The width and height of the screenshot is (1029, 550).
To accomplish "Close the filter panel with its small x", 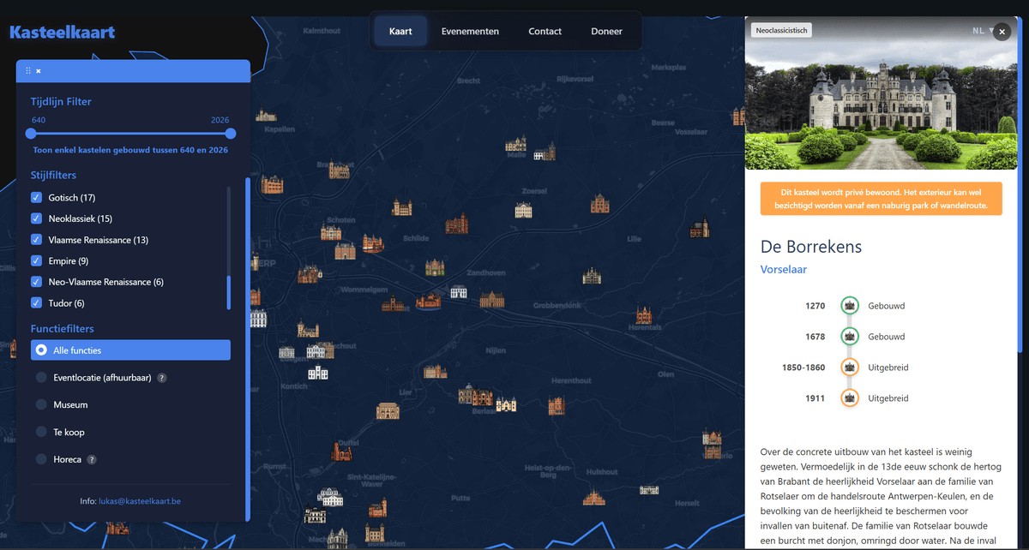I will click(39, 70).
